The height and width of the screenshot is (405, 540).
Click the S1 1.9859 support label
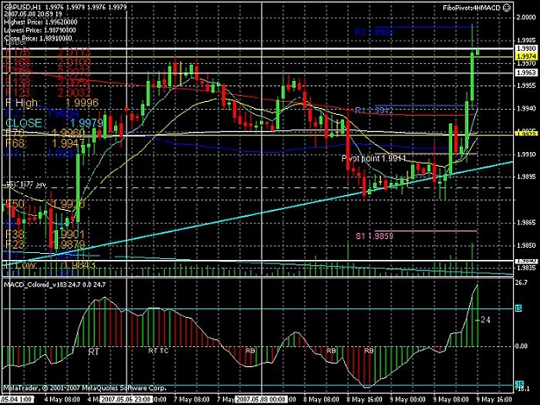point(374,236)
